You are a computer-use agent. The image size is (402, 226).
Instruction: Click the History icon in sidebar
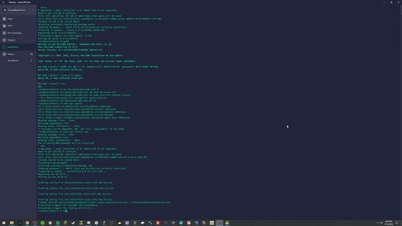(x=4, y=55)
